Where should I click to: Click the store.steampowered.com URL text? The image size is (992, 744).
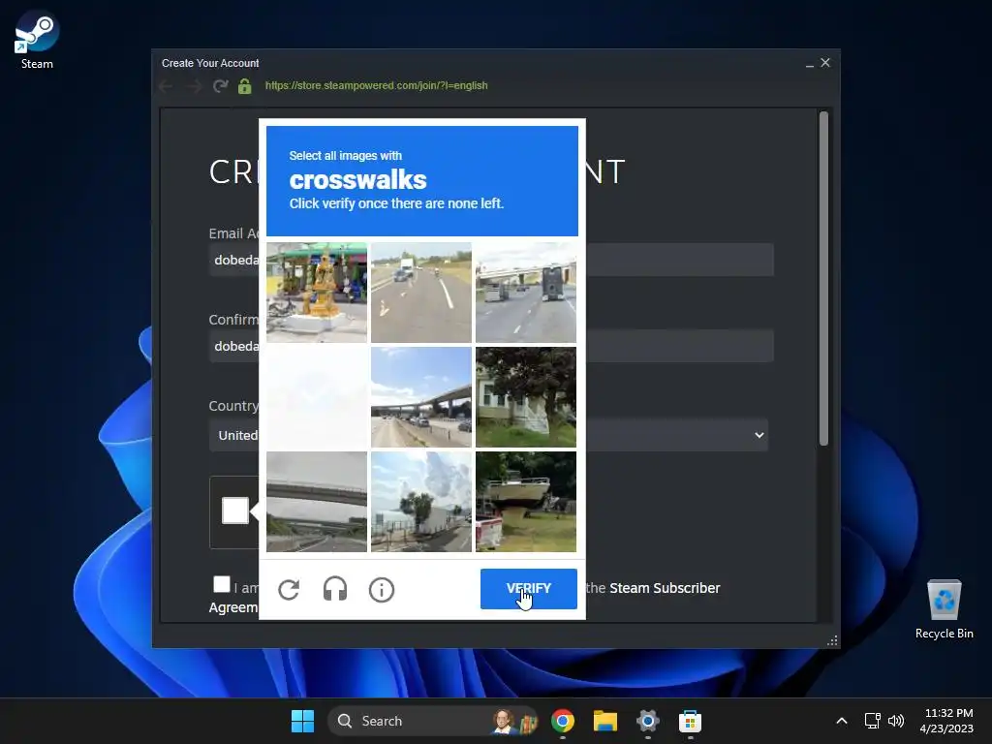(x=377, y=85)
